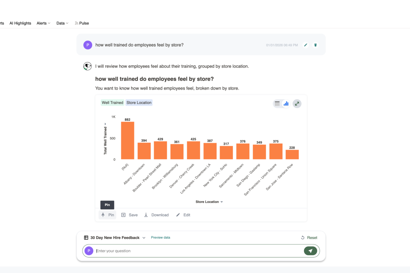The width and height of the screenshot is (410, 273).
Task: Open the Alerts dropdown menu
Action: pos(43,23)
